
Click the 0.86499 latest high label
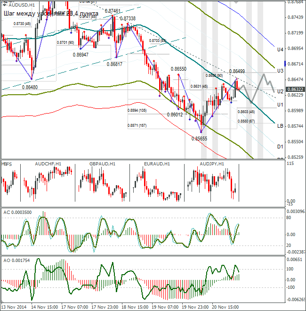237,71
